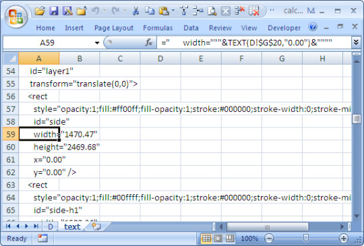The width and height of the screenshot is (364, 246).
Task: Expand the Name Box dropdown arrow
Action: coord(97,42)
